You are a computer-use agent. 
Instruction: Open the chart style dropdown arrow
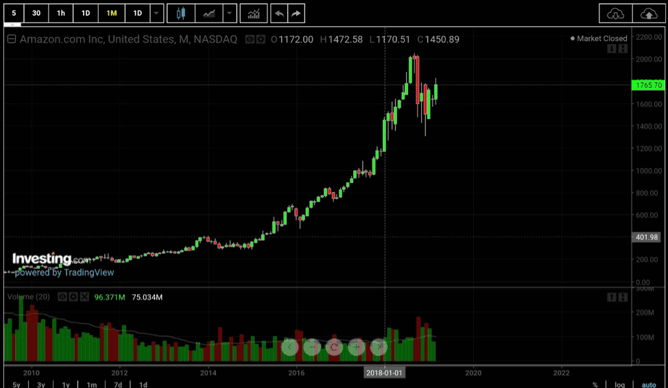[230, 13]
